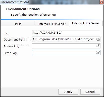Viewport: 104px width, 97px height.
Task: Browse for an Access Log file
Action: pos(98,46)
